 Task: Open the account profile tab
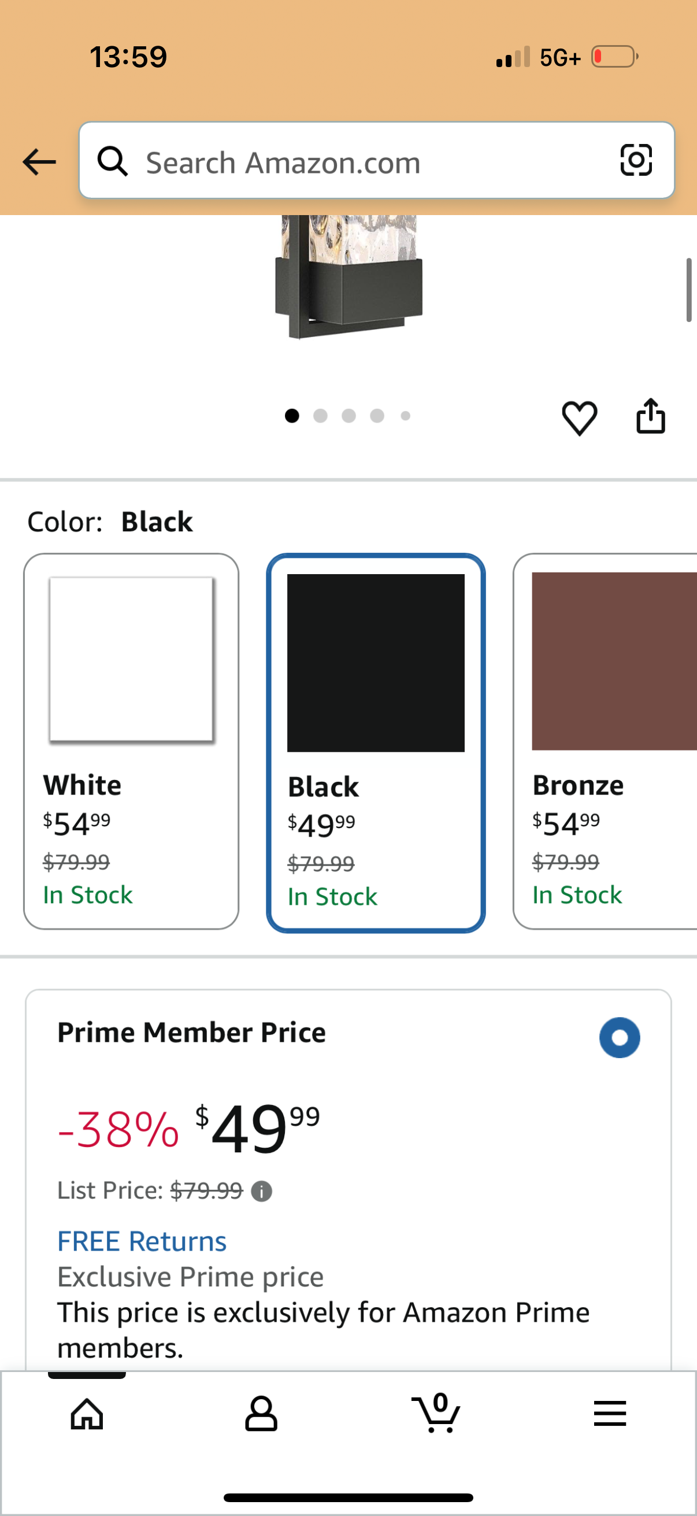pyautogui.click(x=261, y=1414)
